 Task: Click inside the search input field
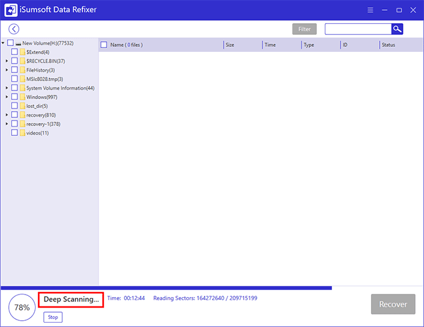tap(358, 29)
